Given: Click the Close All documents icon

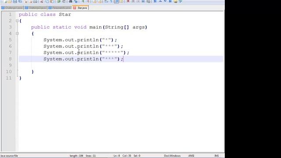Looking at the screenshot, I should tap(31, 1).
